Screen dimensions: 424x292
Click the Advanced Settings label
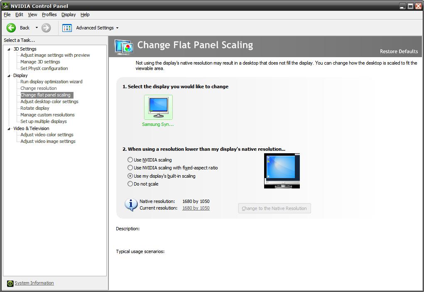[x=95, y=28]
